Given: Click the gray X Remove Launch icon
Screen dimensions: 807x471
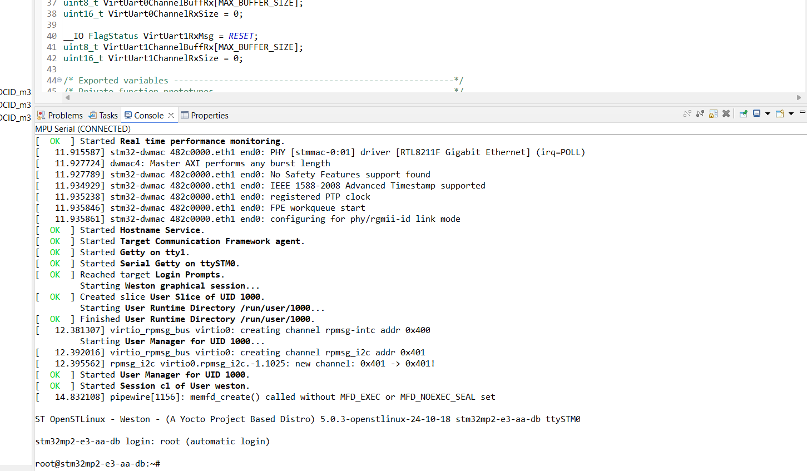Looking at the screenshot, I should click(x=726, y=113).
